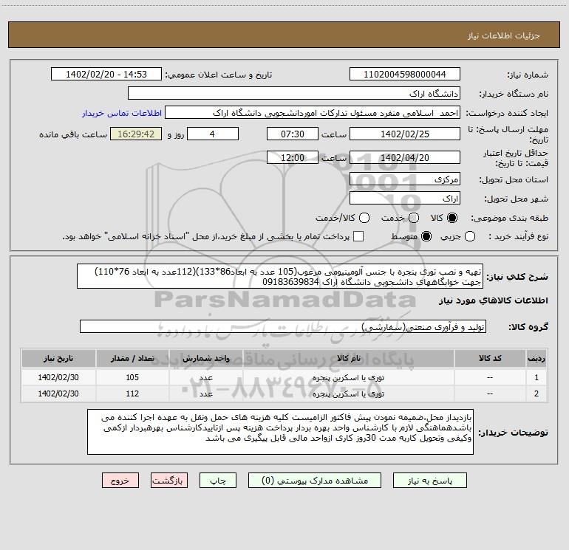This screenshot has width=569, height=550.
Task: Click the row number 2 cell
Action: point(536,393)
